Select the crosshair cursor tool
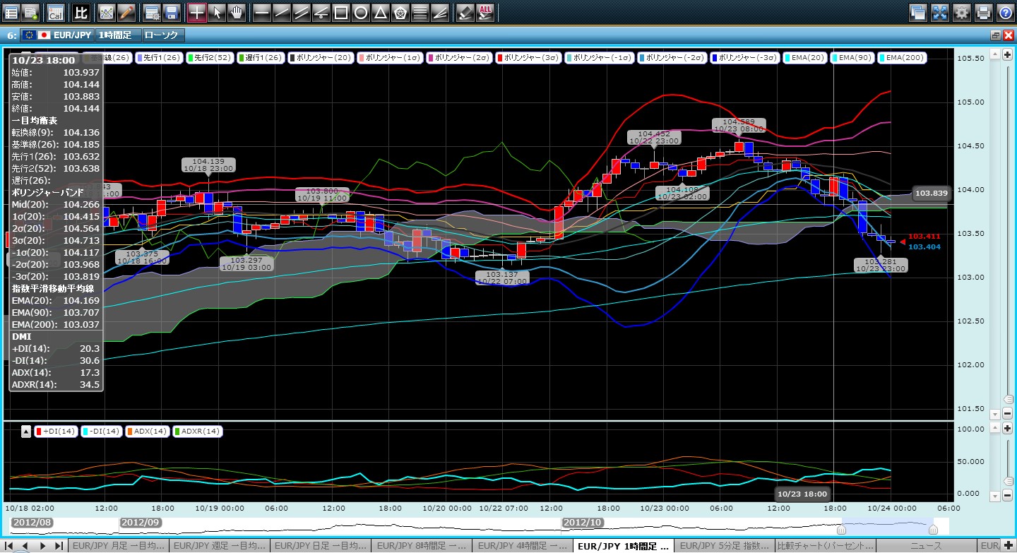This screenshot has width=1017, height=553. tap(197, 12)
